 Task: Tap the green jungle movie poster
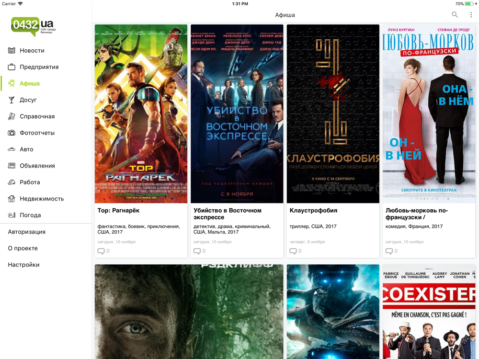pos(189,312)
